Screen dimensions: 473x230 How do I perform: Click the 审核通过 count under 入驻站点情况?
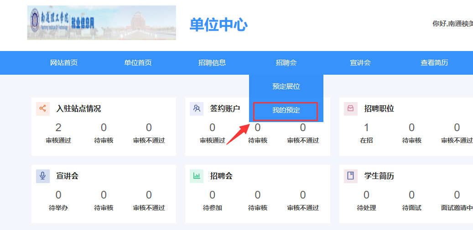[58, 128]
